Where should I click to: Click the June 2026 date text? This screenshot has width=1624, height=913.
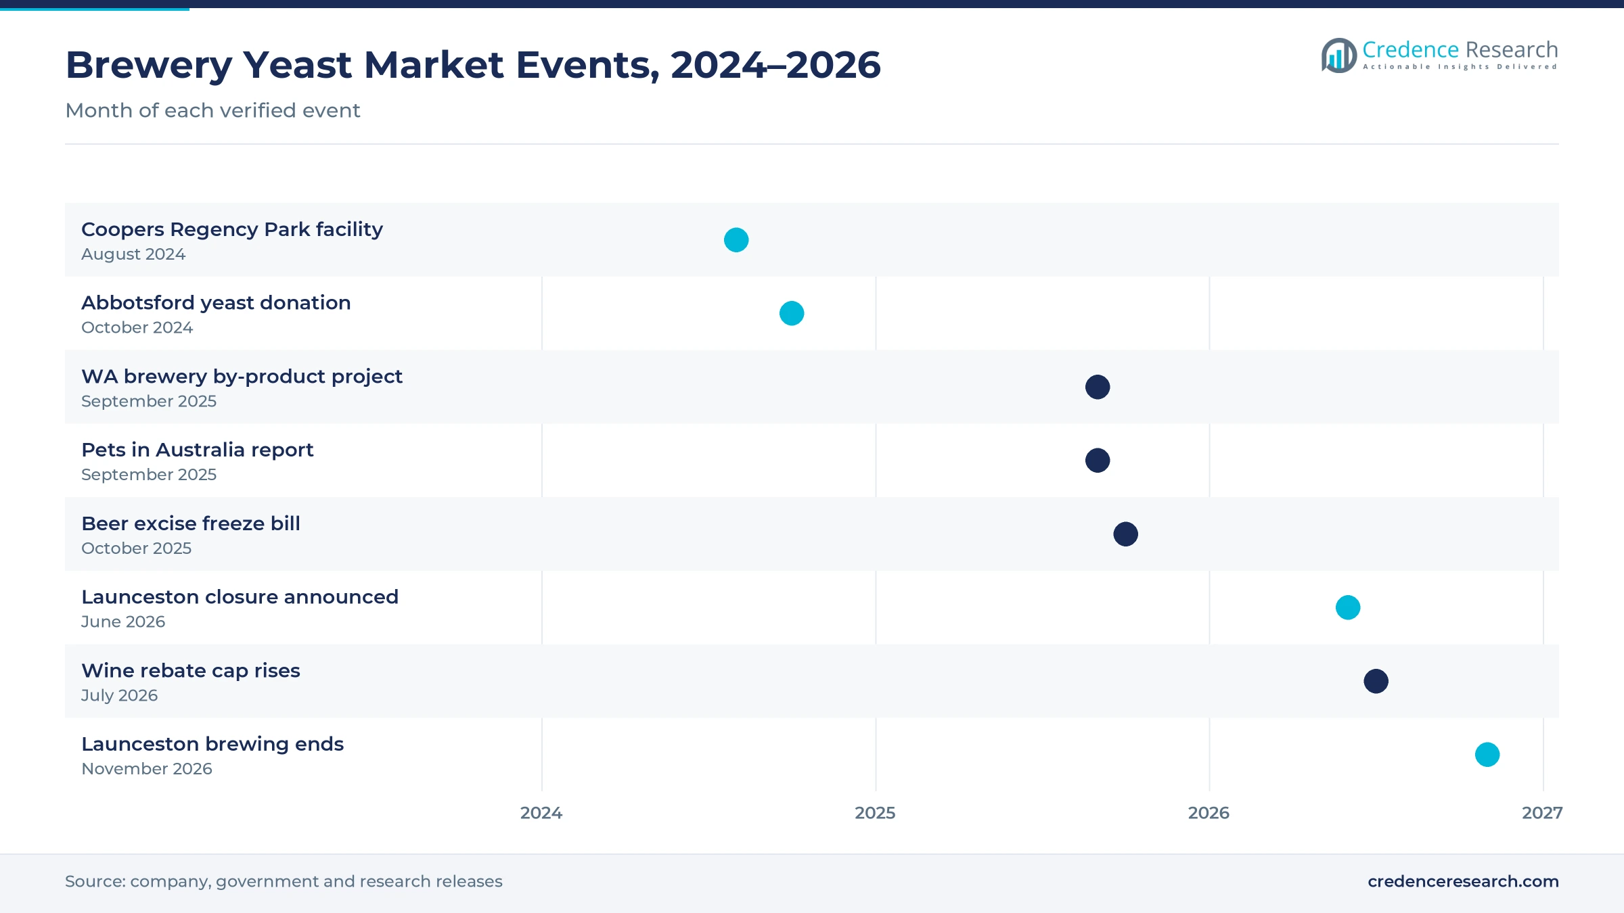click(x=123, y=622)
